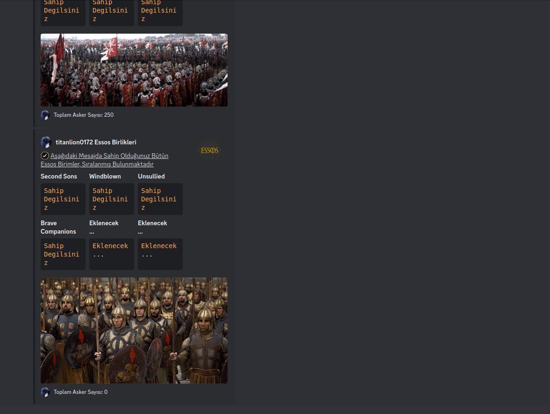Select the Windblown 'Sahip Degilsiniz' field
Screen dimensions: 550x414
(111, 199)
